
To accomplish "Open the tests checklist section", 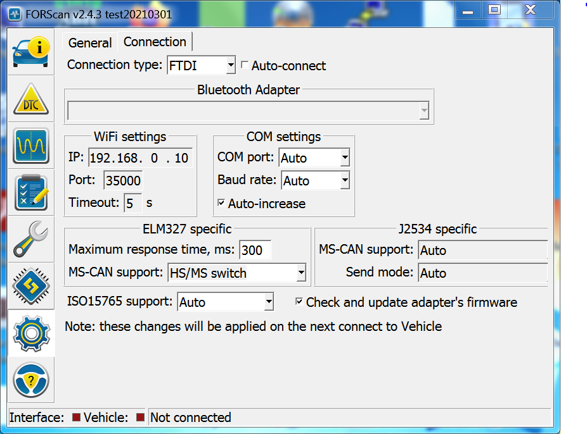I will pos(31,192).
